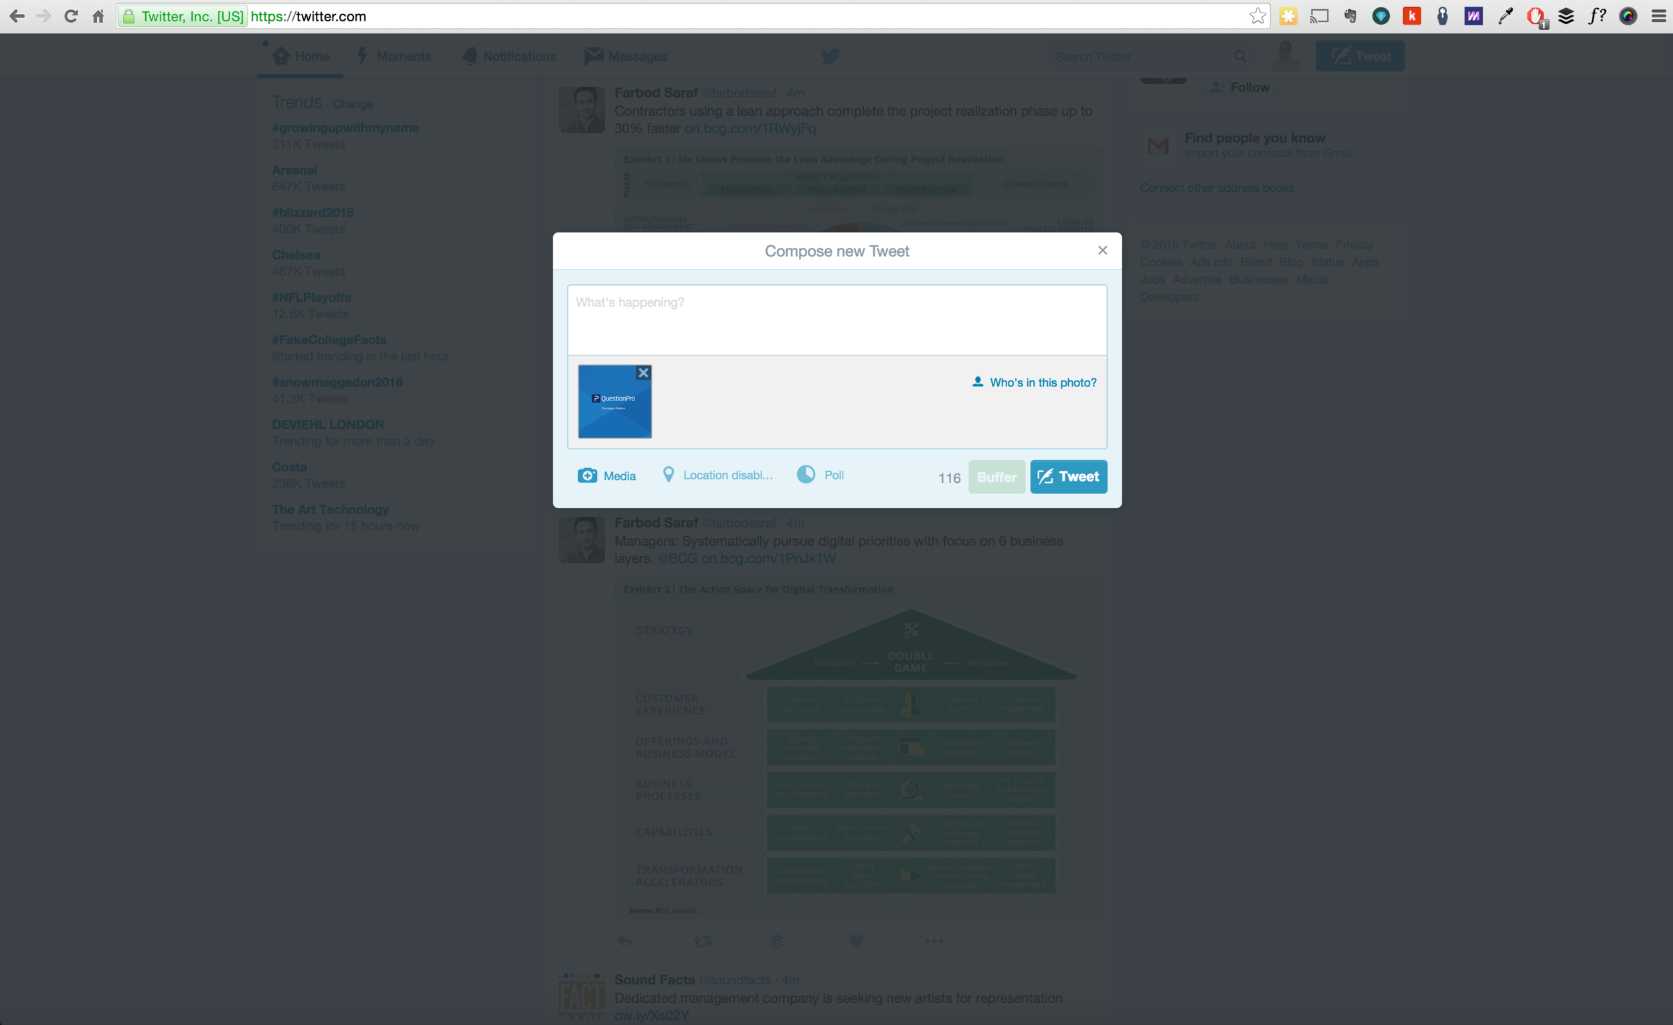Open the Chrome hamburger menu
Viewport: 1673px width, 1025px height.
pos(1659,15)
